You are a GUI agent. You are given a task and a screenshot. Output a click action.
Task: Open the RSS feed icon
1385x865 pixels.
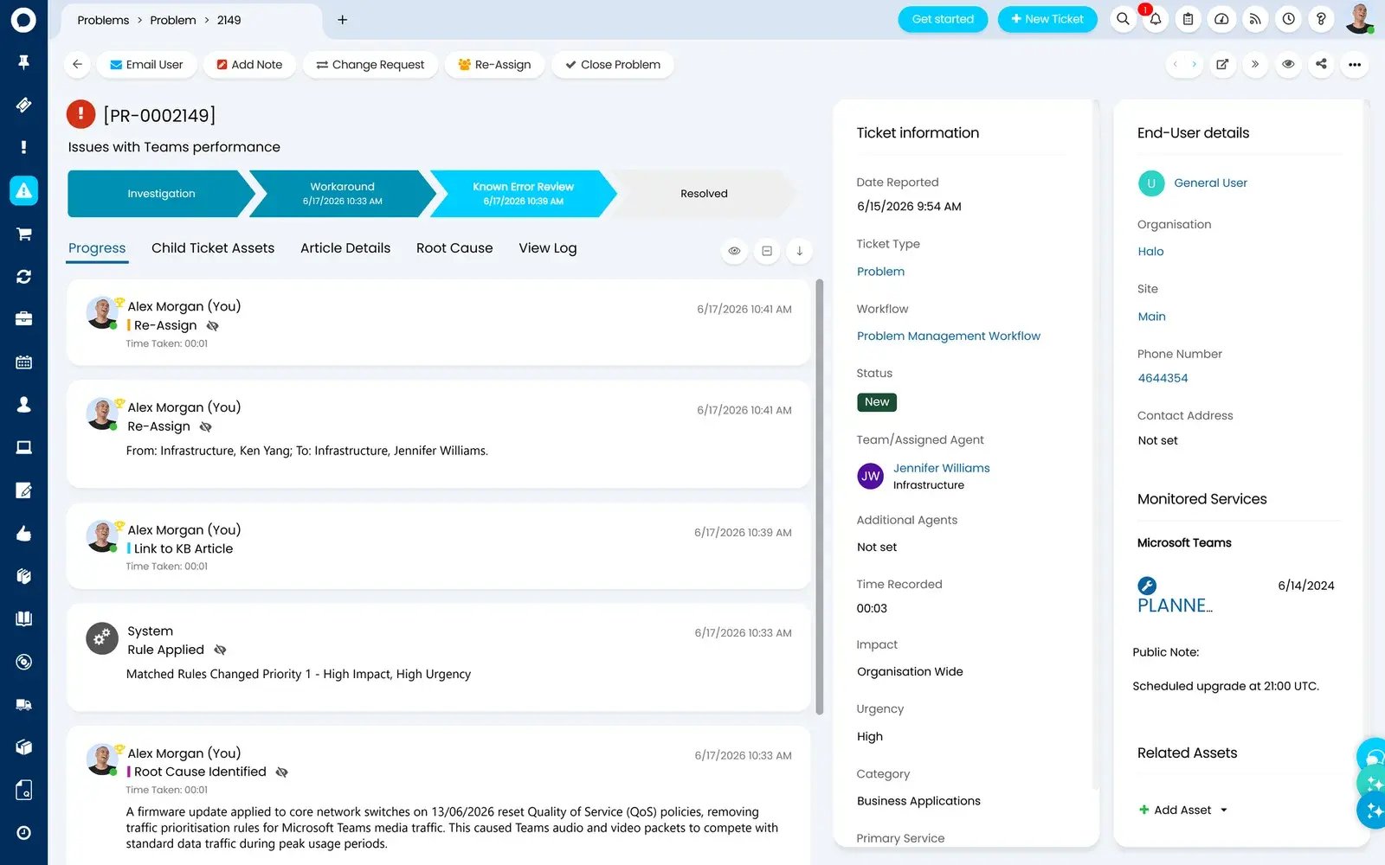1255,19
